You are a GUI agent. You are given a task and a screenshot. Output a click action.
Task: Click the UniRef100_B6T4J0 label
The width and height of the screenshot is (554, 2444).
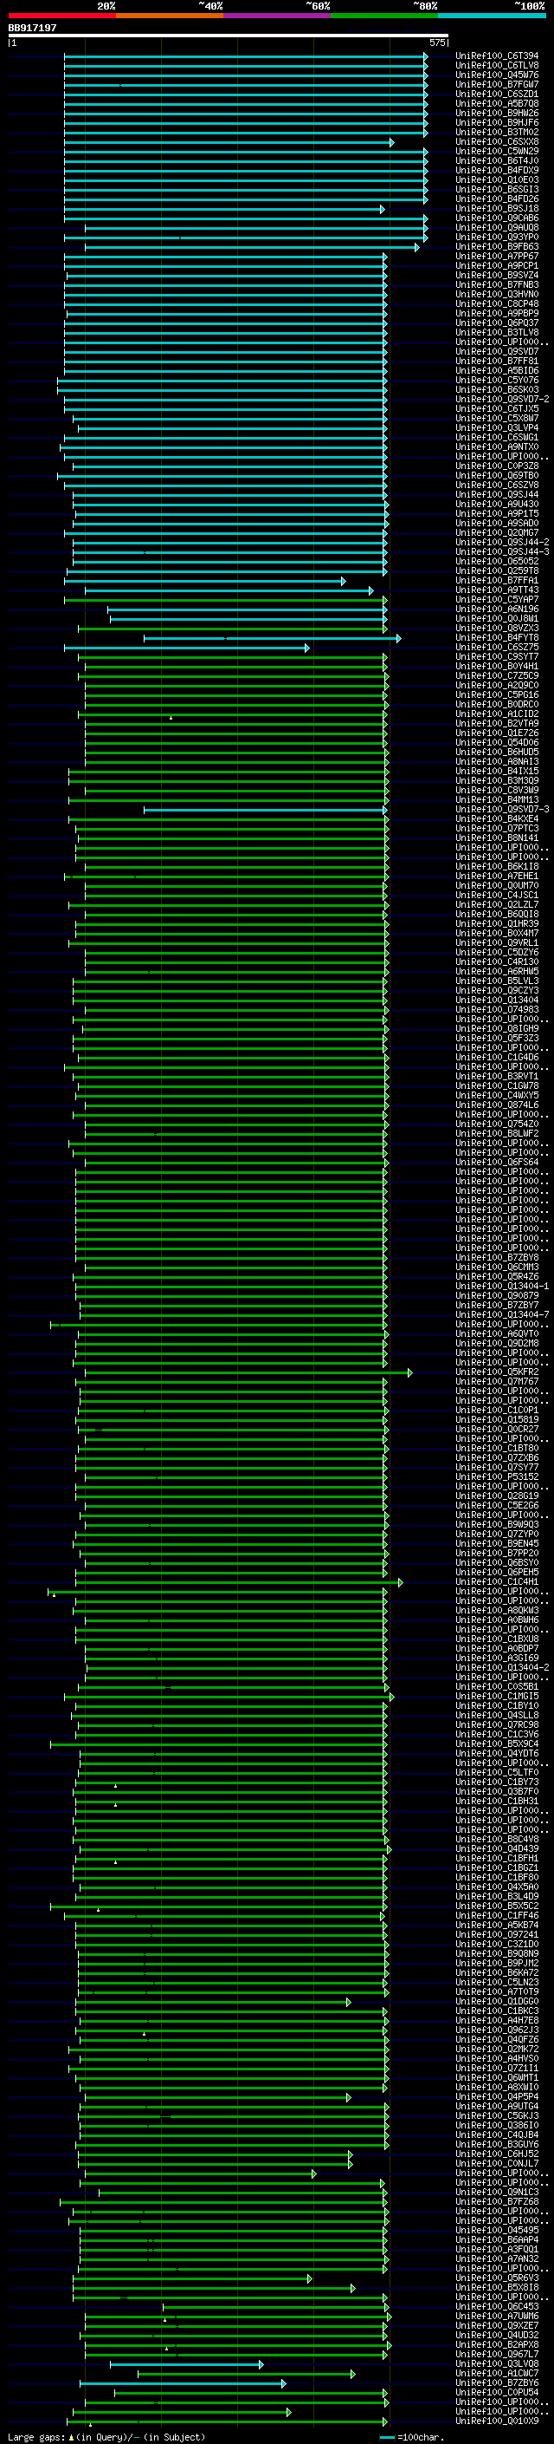click(x=497, y=160)
